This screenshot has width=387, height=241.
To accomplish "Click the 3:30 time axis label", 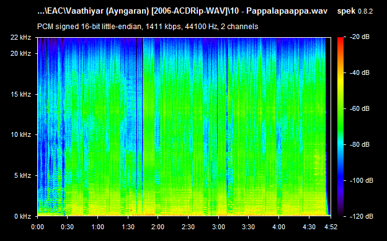I will pyautogui.click(x=249, y=227).
